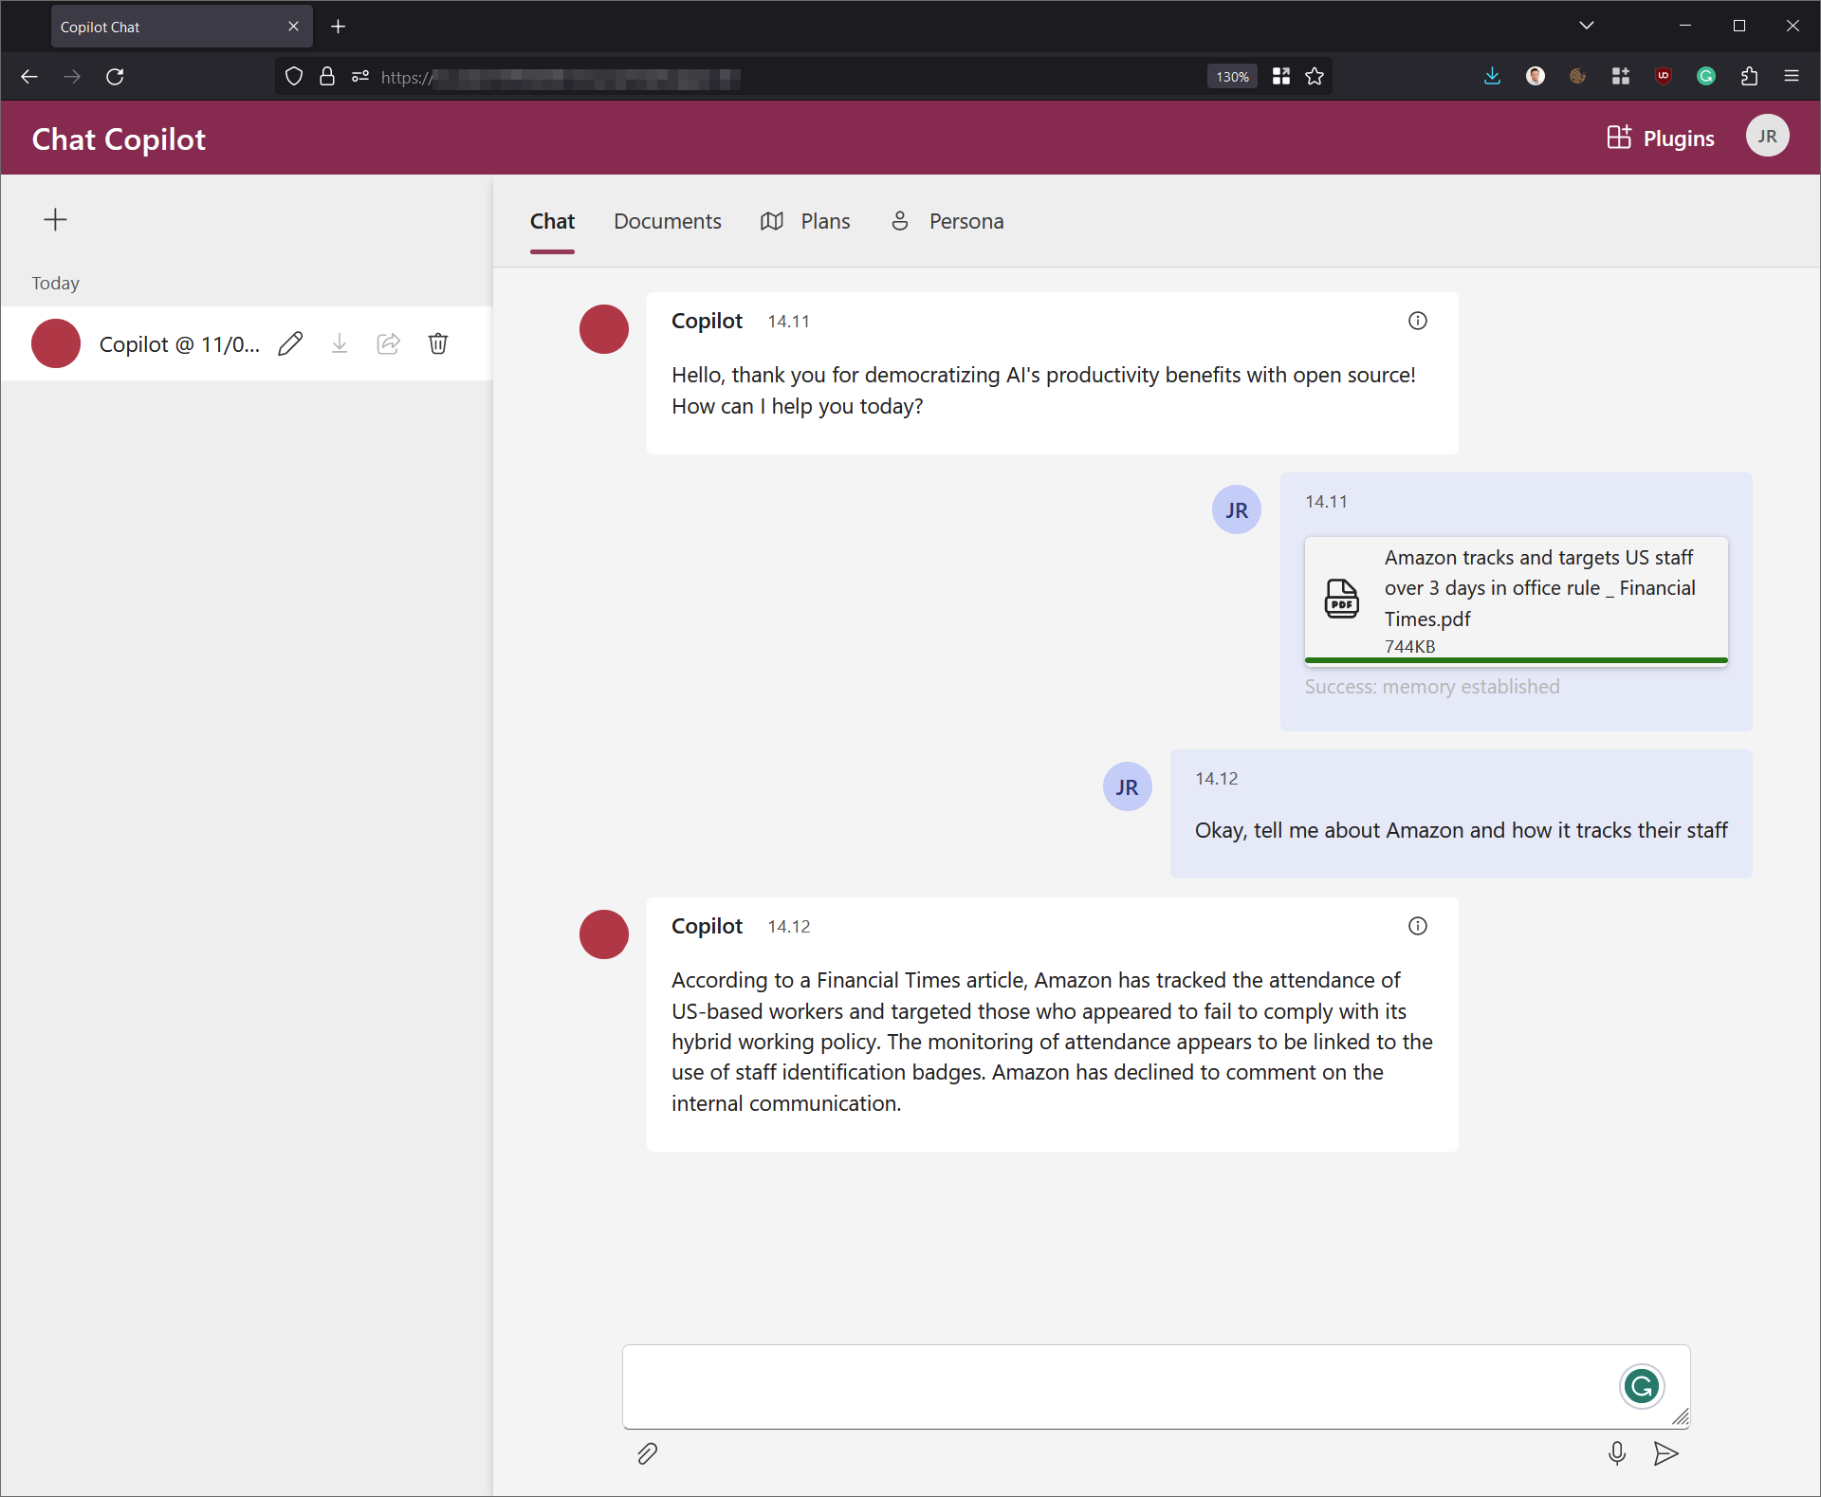This screenshot has height=1497, width=1821.
Task: Open Grammarly widget in message box
Action: [x=1642, y=1387]
